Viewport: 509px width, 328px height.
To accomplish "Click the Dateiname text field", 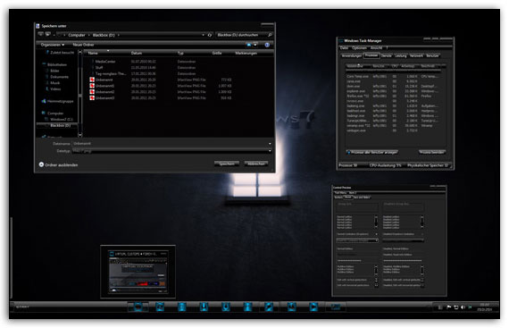I will point(170,144).
